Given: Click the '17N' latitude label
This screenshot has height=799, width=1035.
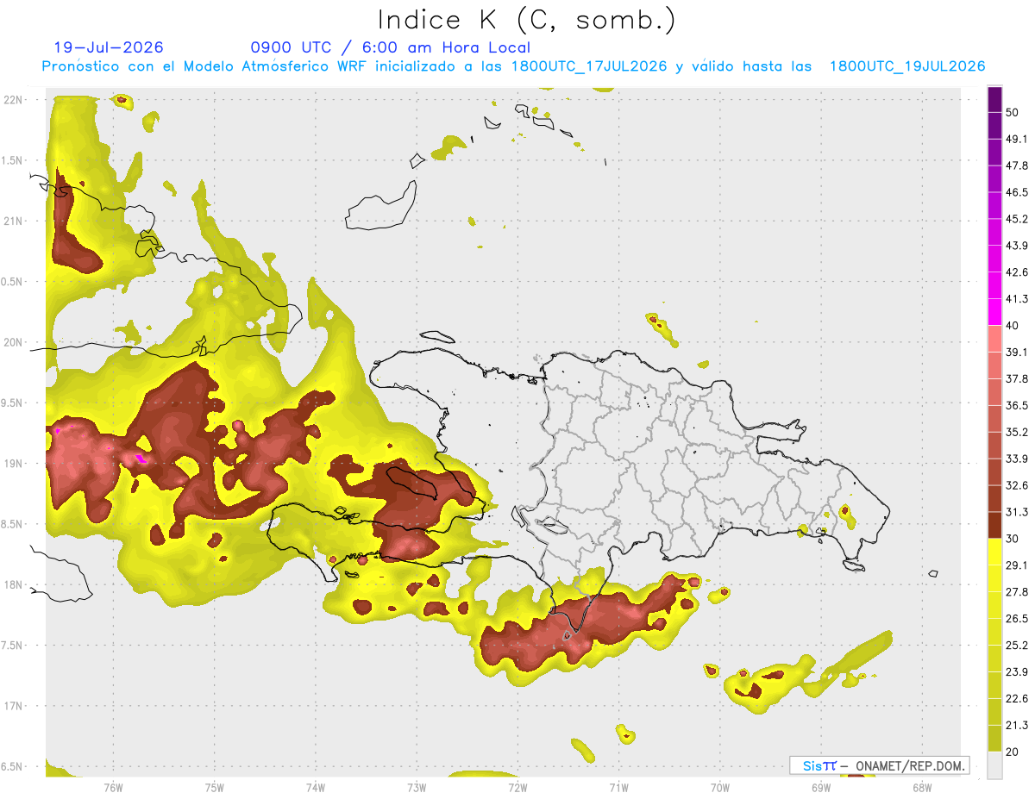Looking at the screenshot, I should (13, 707).
